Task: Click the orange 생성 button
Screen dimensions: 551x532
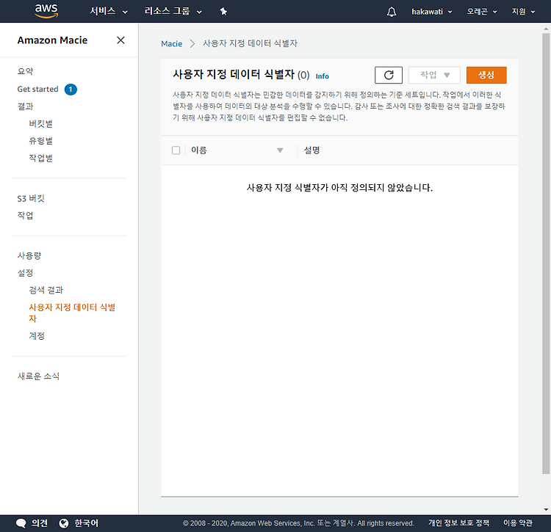Action: pos(486,75)
